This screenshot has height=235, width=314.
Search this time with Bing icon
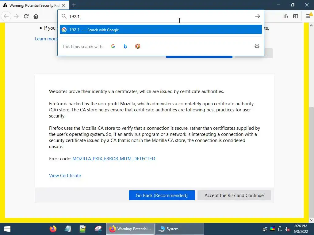tap(125, 47)
